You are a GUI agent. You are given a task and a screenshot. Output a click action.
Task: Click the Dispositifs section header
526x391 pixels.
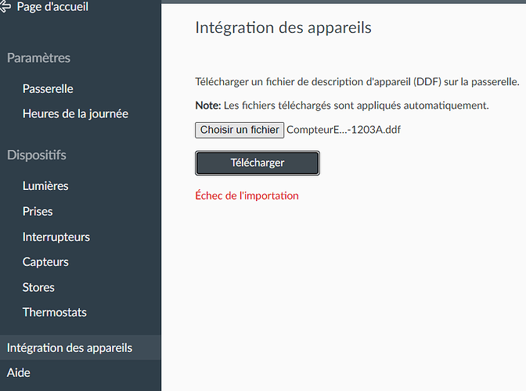tap(37, 155)
